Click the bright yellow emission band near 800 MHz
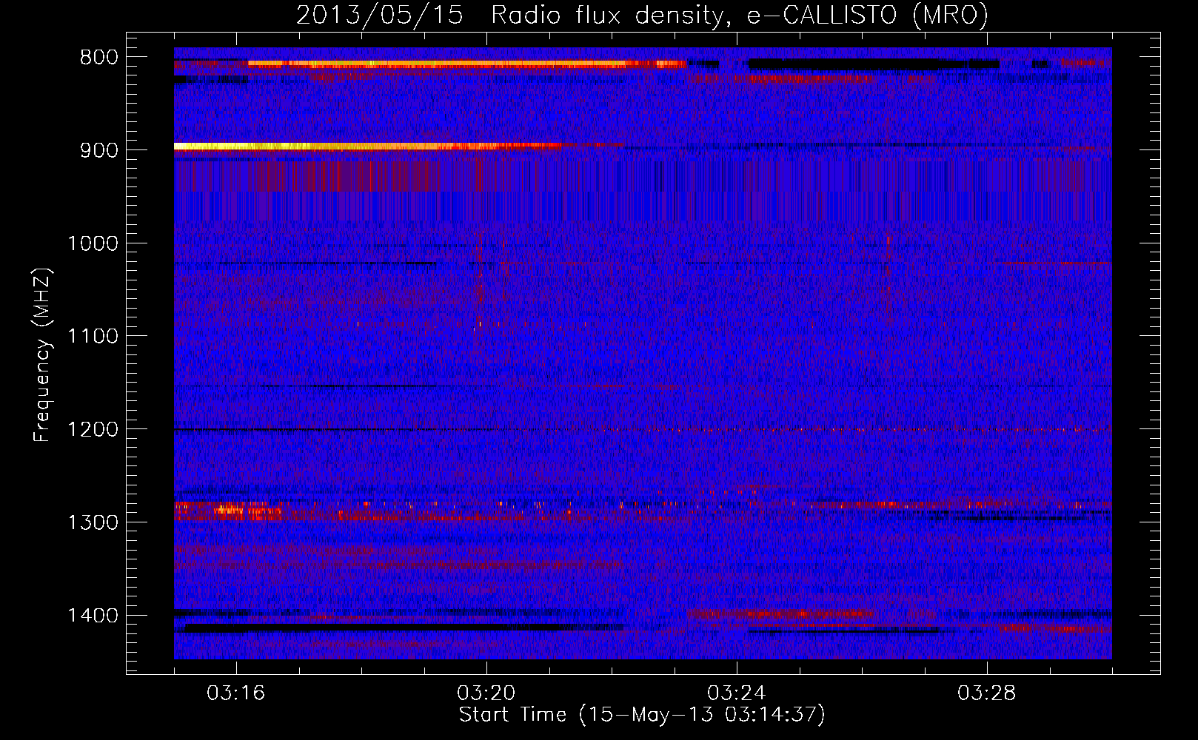This screenshot has height=740, width=1198. tap(466, 64)
